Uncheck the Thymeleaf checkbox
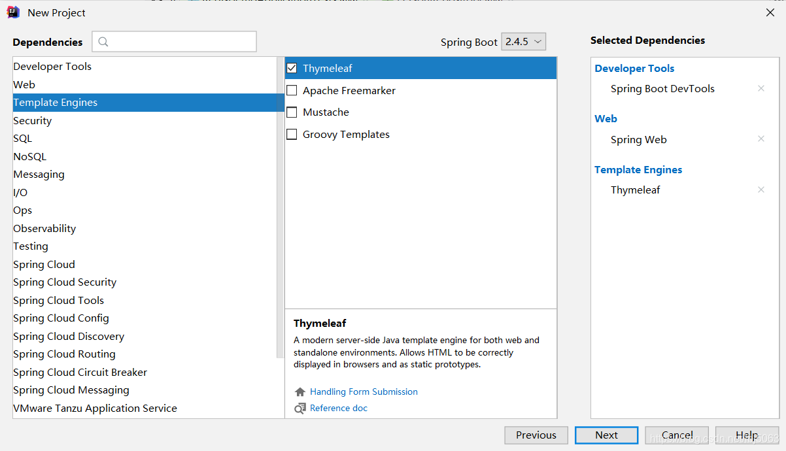786x451 pixels. (292, 68)
